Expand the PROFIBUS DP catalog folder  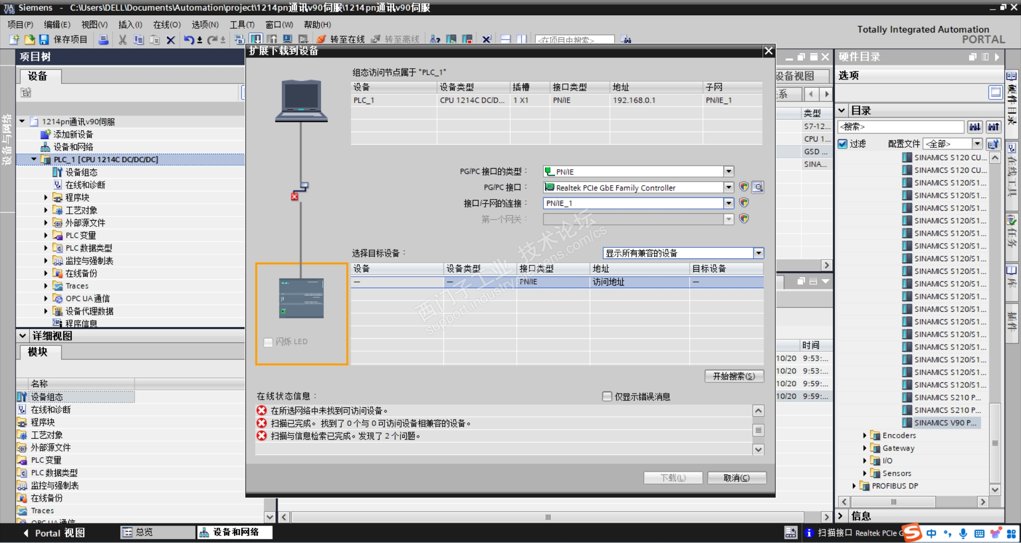pyautogui.click(x=854, y=486)
